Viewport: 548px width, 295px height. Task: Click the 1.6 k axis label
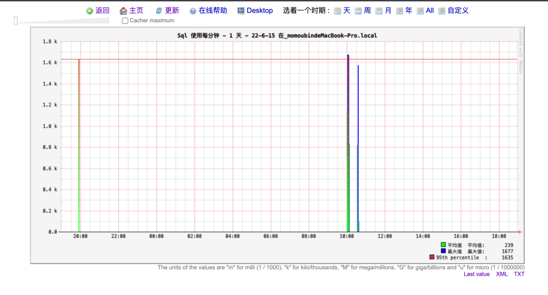(50, 62)
